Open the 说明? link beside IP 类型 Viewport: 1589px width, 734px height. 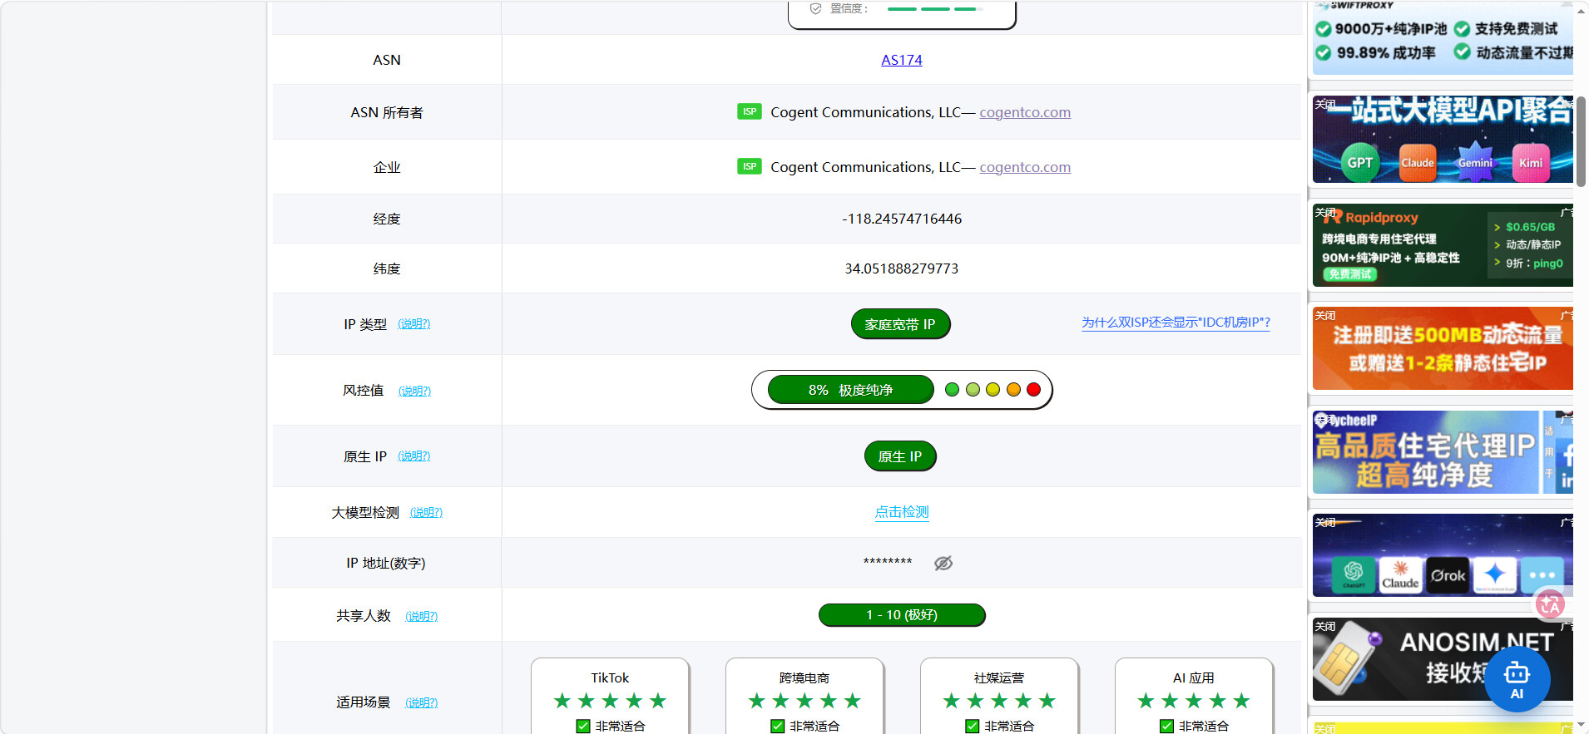pos(414,323)
